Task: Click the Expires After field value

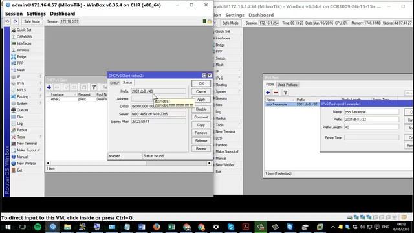Action: coord(158,122)
